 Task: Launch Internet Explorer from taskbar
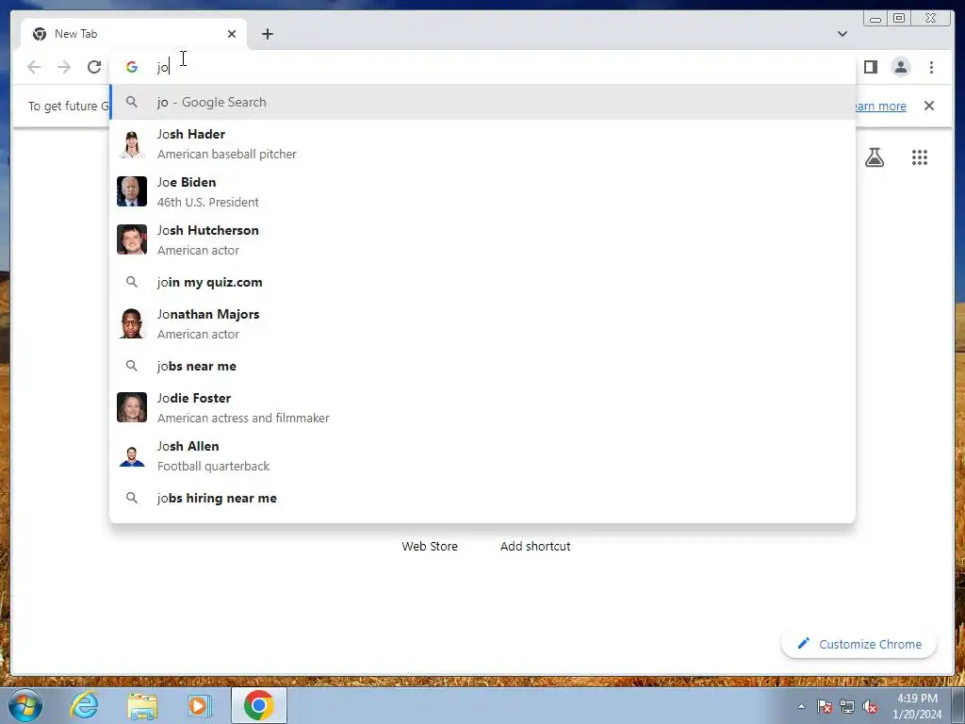[x=84, y=705]
